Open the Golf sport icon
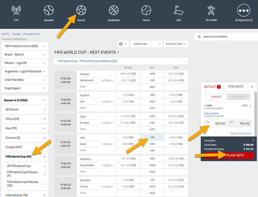The width and height of the screenshot is (258, 197). (179, 10)
